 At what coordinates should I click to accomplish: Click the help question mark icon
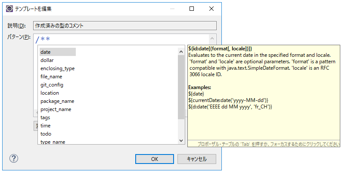[x=14, y=158]
